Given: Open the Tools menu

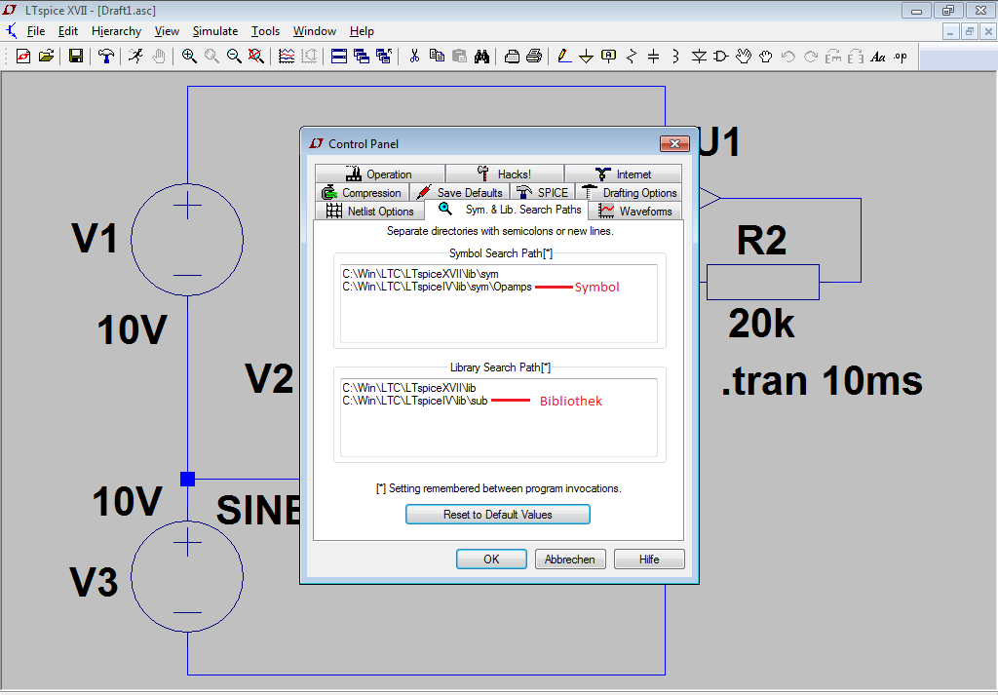Looking at the screenshot, I should (x=265, y=31).
